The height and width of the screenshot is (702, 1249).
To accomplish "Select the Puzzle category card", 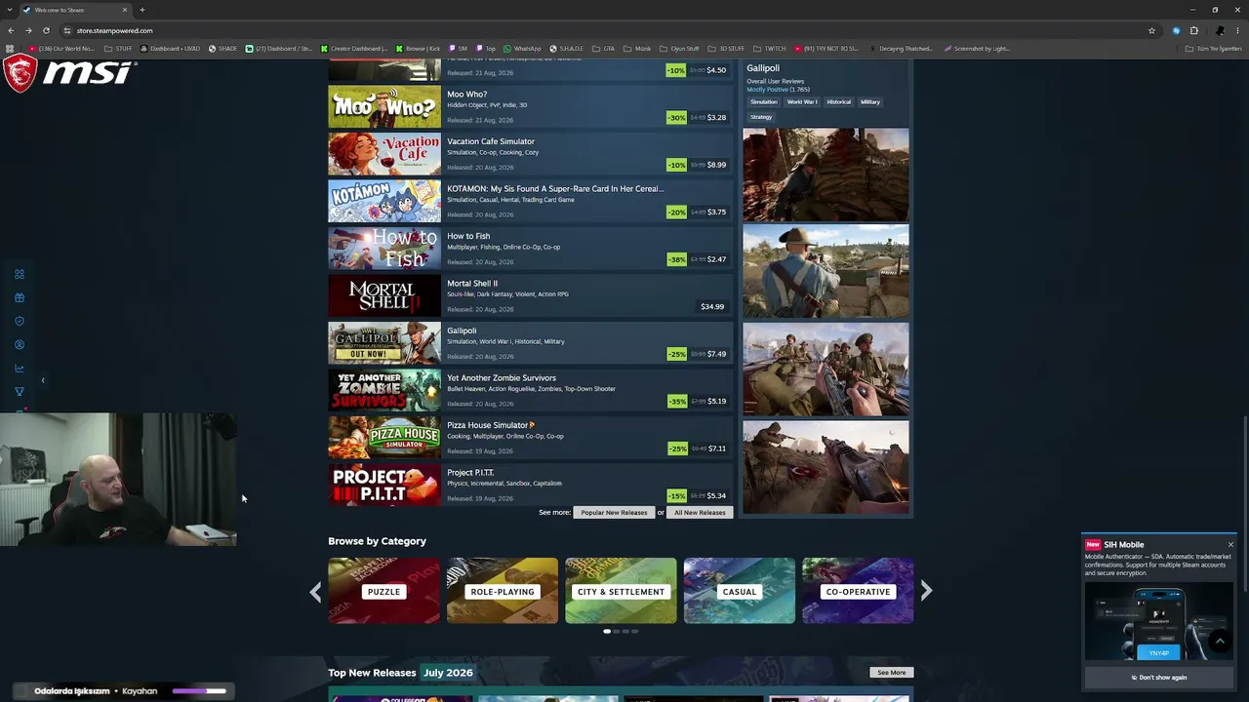I will coord(383,591).
